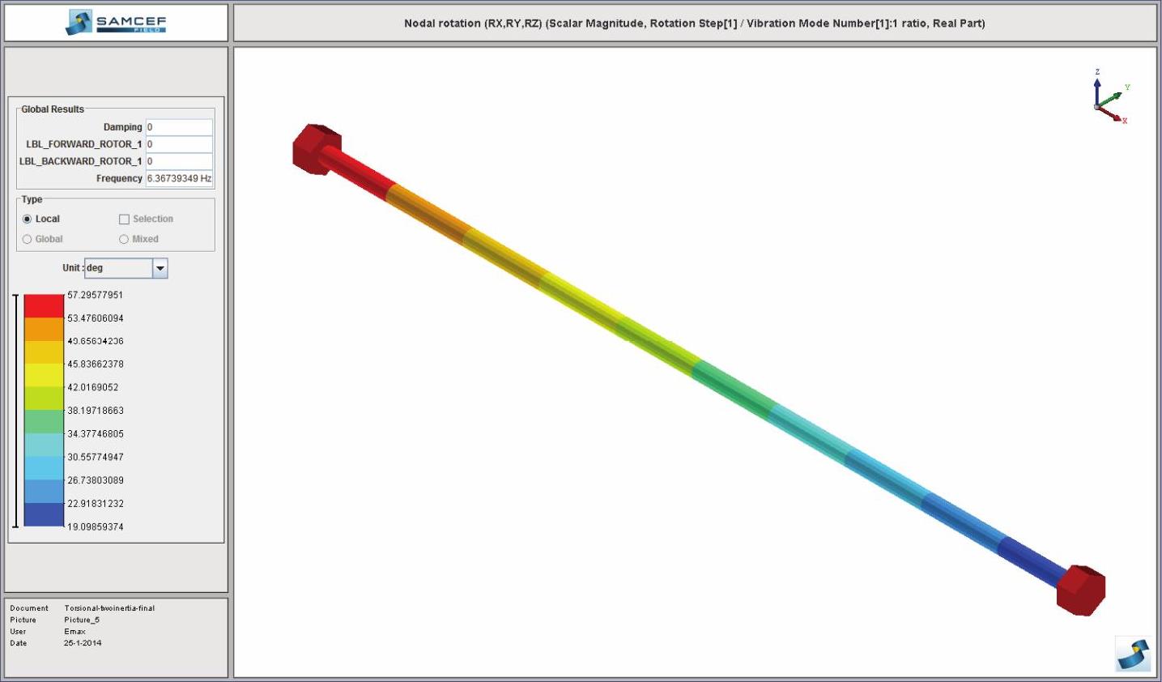Pick the Mixed radio option
The height and width of the screenshot is (682, 1162).
(x=124, y=239)
